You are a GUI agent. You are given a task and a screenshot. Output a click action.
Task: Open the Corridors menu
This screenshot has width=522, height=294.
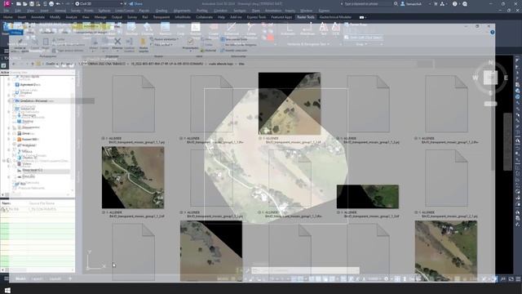pyautogui.click(x=220, y=11)
